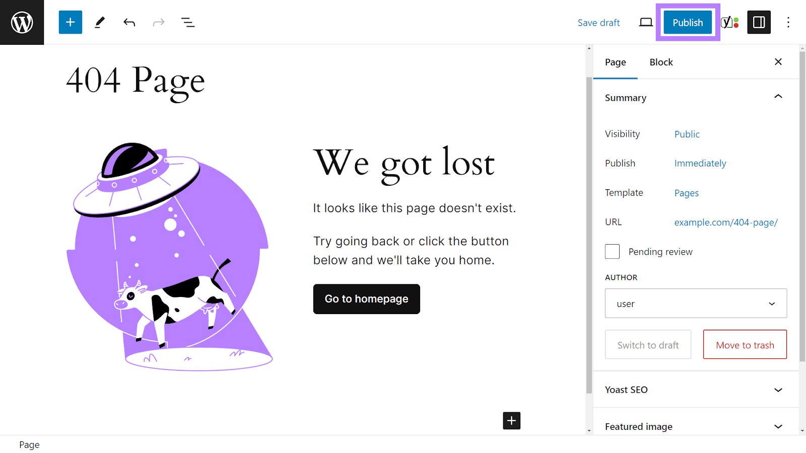Enable the Pending review checkbox
The width and height of the screenshot is (806, 453).
pyautogui.click(x=612, y=251)
